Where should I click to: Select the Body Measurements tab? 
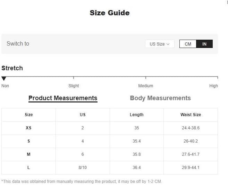(x=160, y=98)
